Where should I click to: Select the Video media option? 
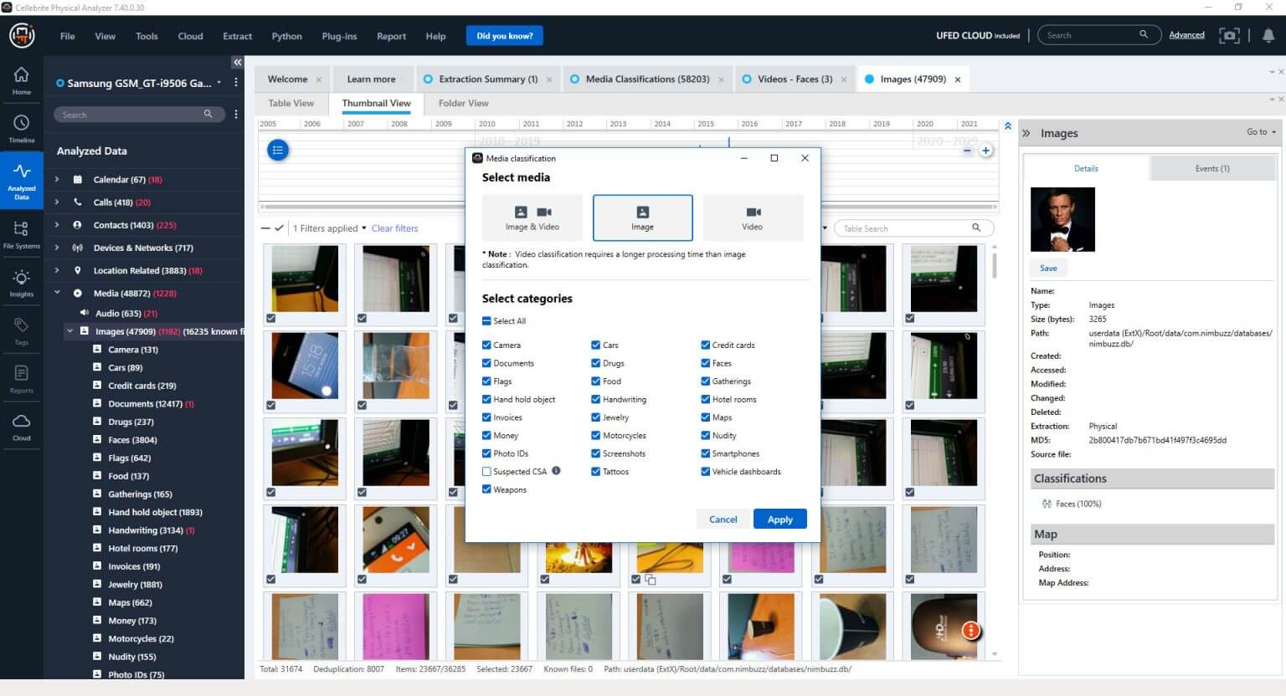click(x=752, y=217)
